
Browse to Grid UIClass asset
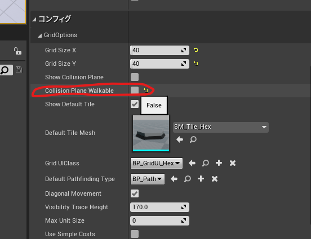coord(206,163)
